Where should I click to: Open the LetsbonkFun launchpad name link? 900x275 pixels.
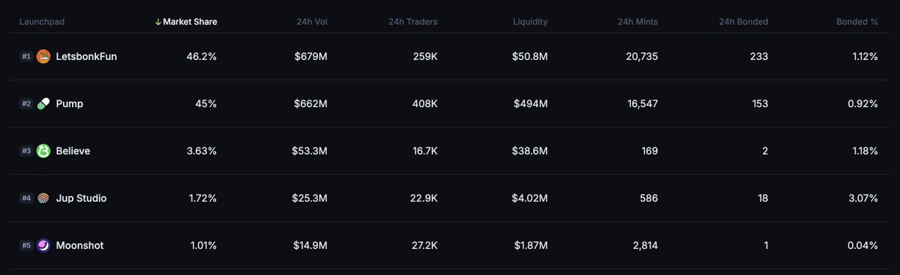[86, 56]
